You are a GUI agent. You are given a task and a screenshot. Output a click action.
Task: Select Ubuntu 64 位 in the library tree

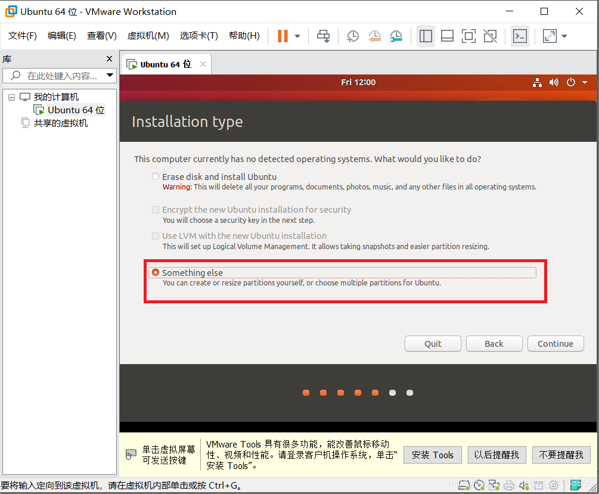(76, 110)
